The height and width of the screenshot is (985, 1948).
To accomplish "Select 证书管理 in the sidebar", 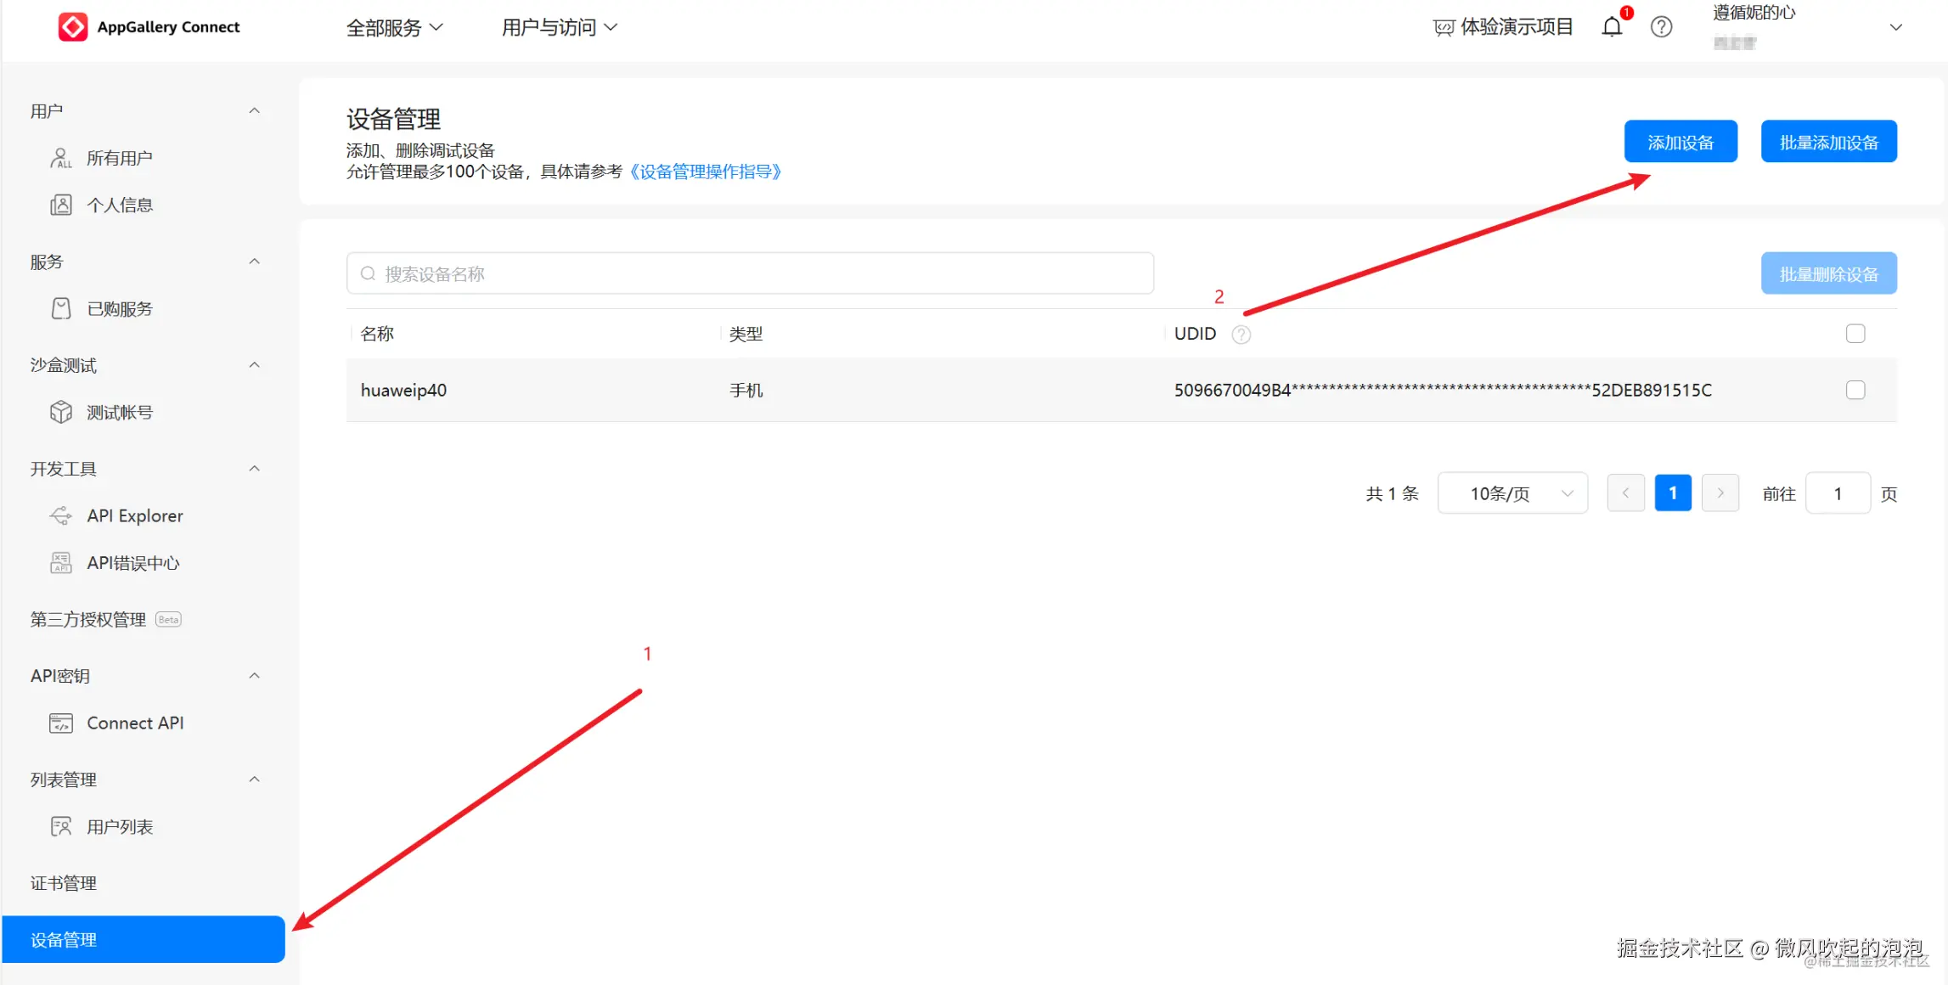I will (64, 883).
